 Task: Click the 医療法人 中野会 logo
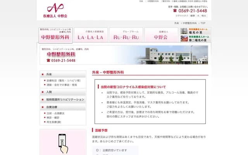pyautogui.click(x=55, y=10)
